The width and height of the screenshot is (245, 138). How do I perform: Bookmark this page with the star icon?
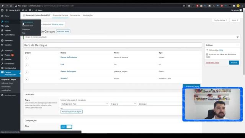point(184,6)
